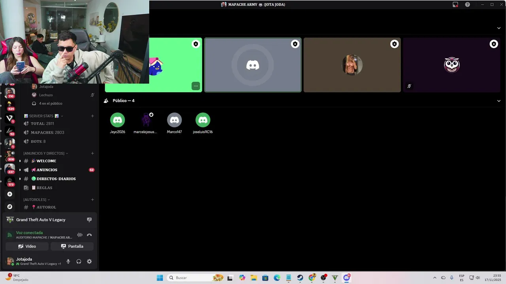
Task: Show hidden icons in system tray
Action: pos(435,278)
